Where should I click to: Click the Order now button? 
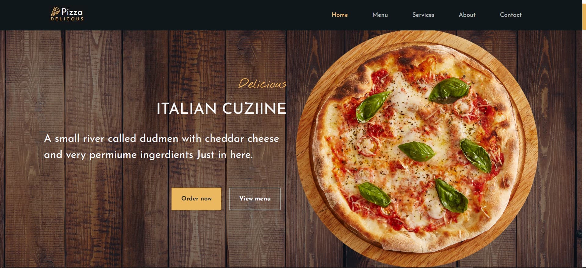196,199
